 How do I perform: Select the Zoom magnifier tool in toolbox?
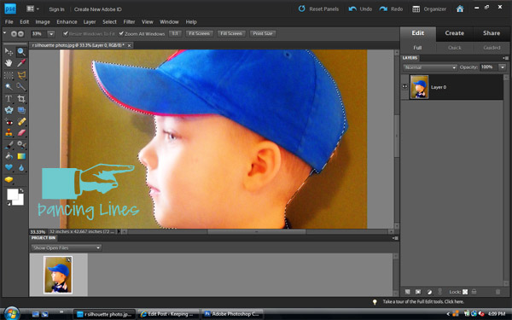pyautogui.click(x=21, y=51)
